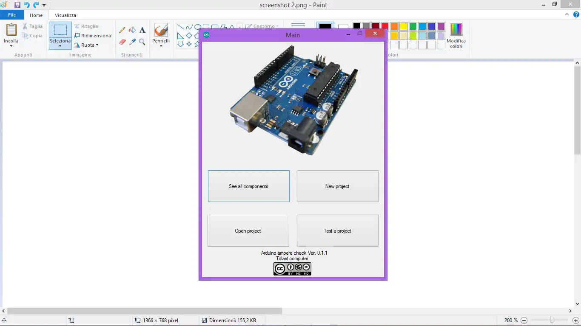Click the Redo arrow icon
581x326 pixels.
36,5
